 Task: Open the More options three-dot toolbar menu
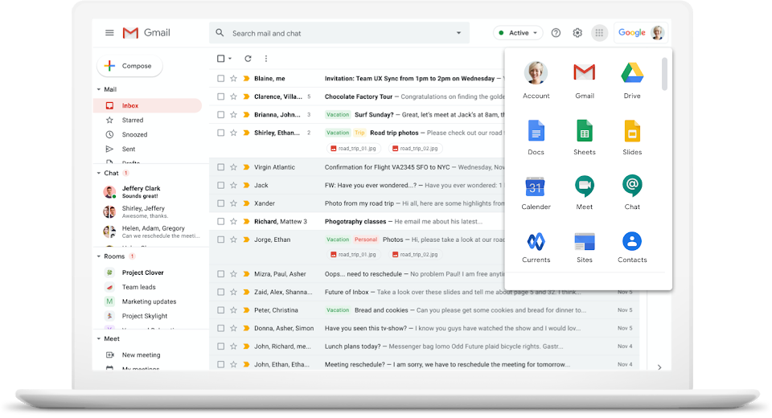pyautogui.click(x=266, y=59)
